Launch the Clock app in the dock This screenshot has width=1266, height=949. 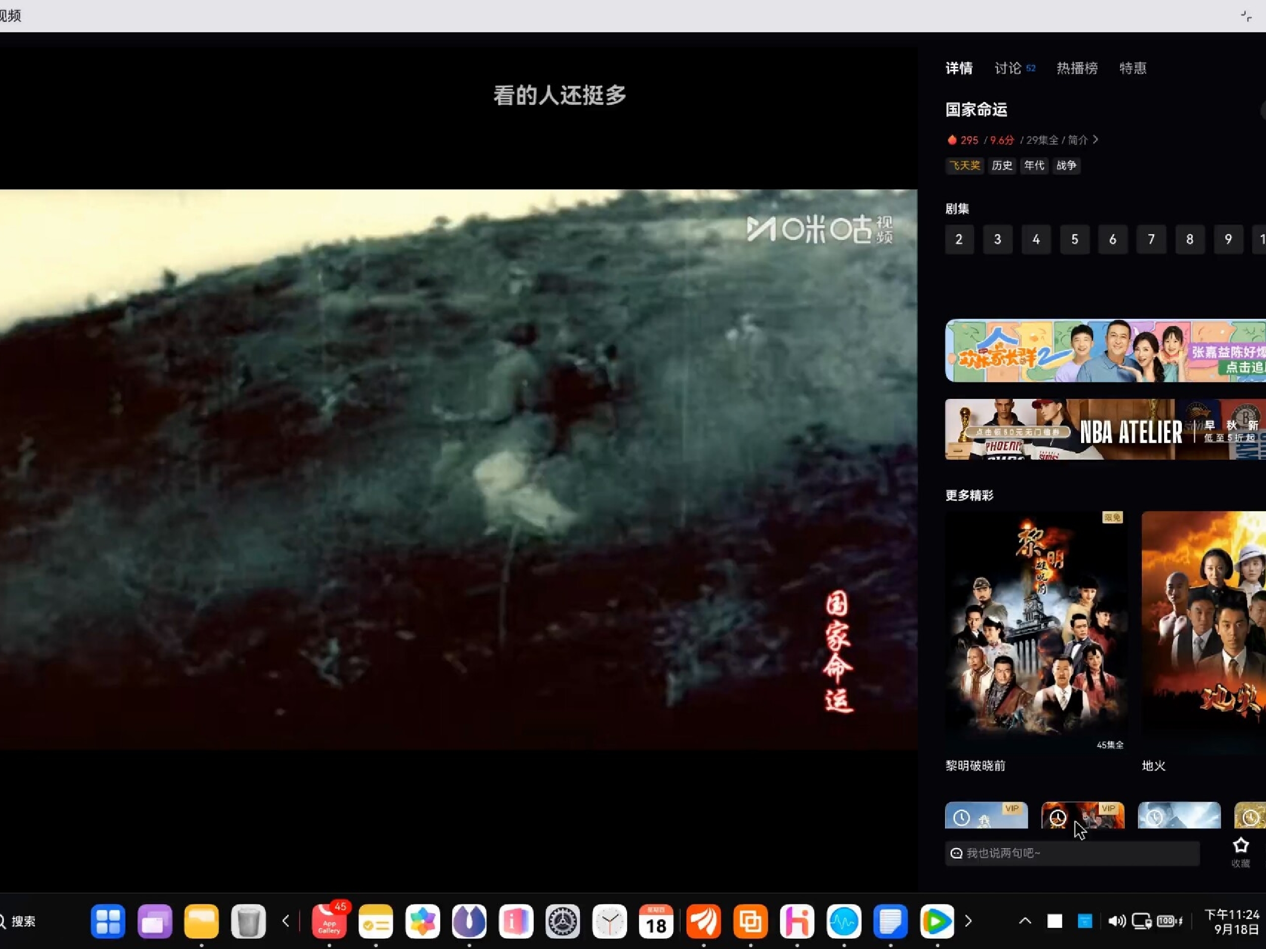610,921
